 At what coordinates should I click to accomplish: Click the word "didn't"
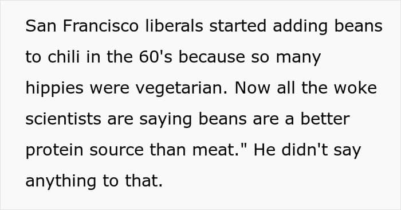click(305, 150)
